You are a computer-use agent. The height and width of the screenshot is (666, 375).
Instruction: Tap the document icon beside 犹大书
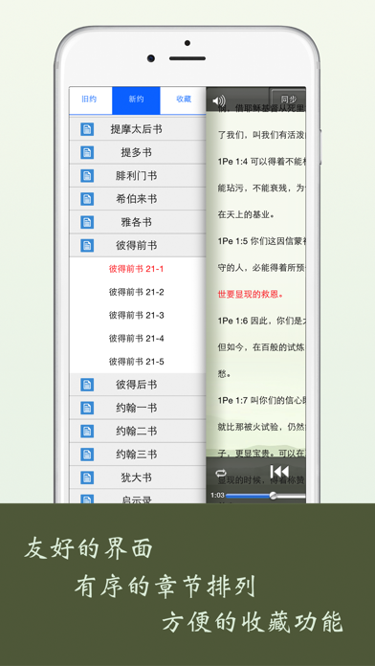[x=87, y=477]
